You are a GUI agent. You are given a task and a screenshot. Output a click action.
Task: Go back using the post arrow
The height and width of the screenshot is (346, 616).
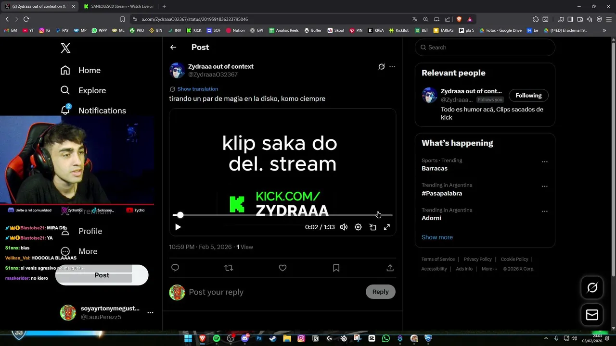173,47
